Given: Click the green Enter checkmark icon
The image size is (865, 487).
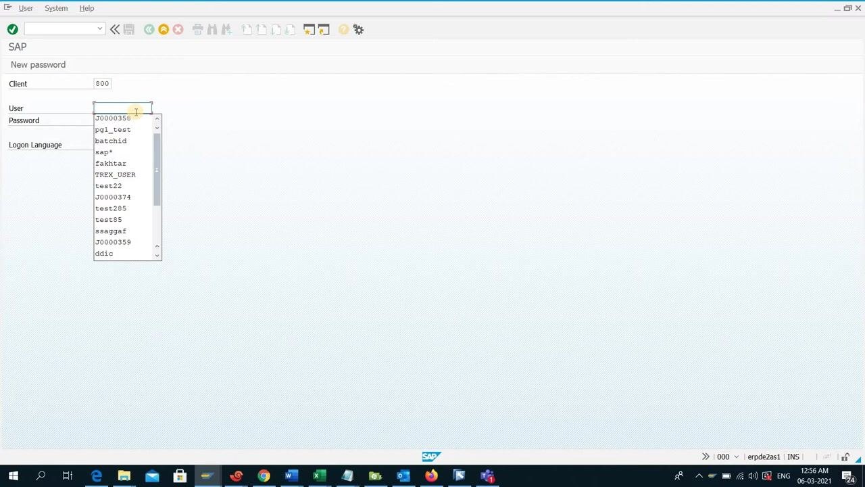Looking at the screenshot, I should 12,29.
